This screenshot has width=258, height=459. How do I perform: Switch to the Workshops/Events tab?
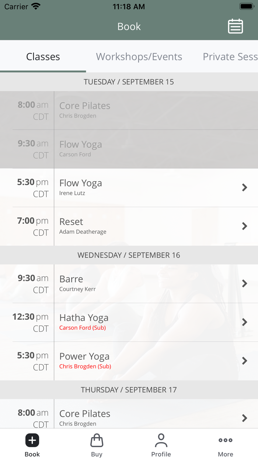pos(139,56)
